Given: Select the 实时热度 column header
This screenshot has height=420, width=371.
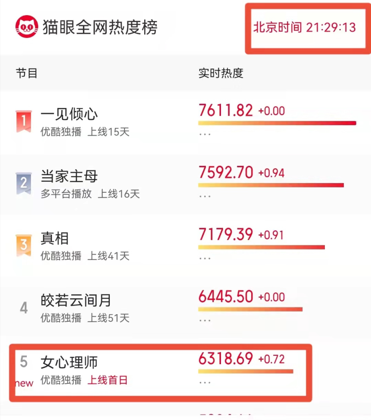Looking at the screenshot, I should [x=221, y=73].
